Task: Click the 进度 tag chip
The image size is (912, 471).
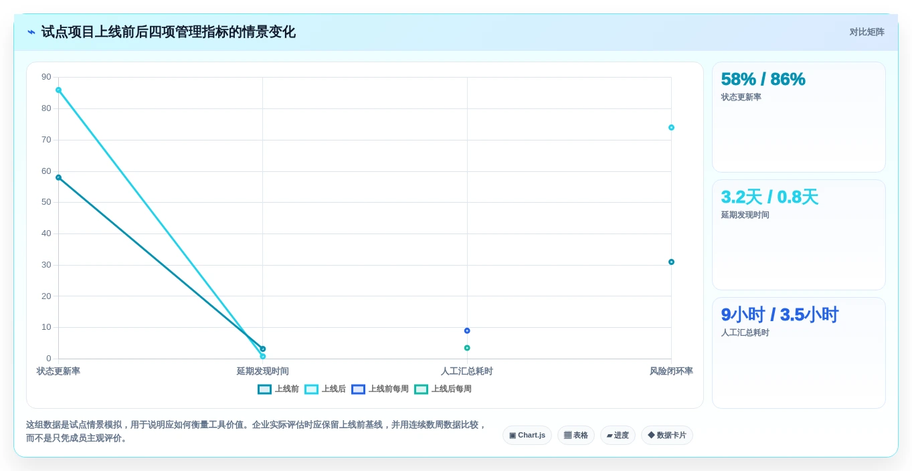Action: pyautogui.click(x=618, y=436)
